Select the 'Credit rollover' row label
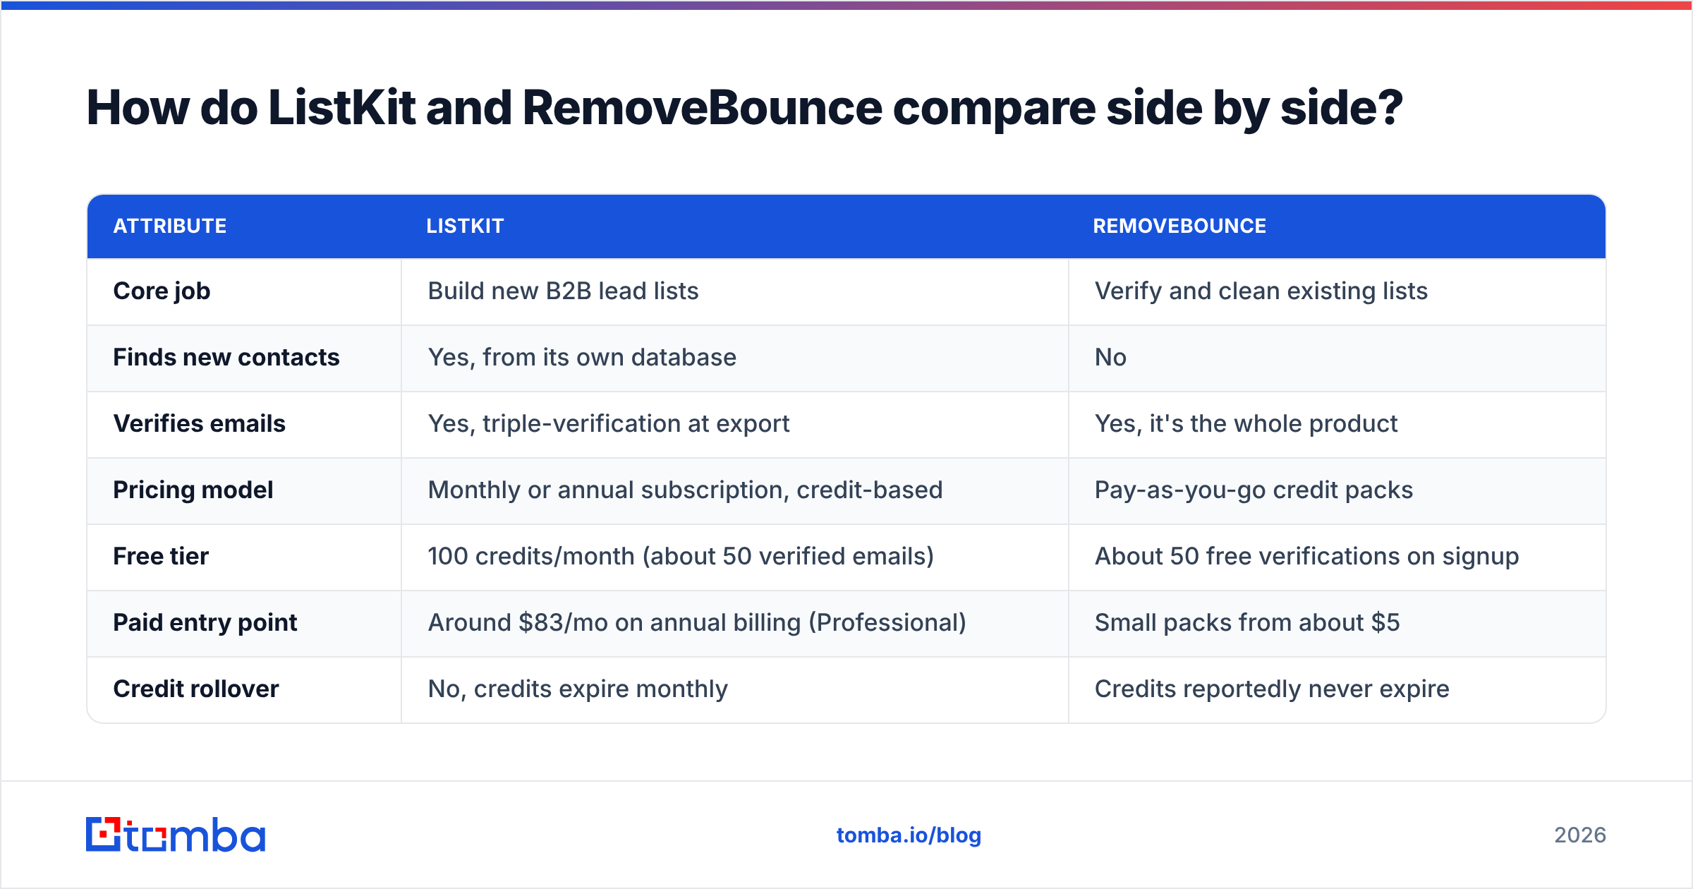Screen dimensions: 1693x889 (196, 689)
